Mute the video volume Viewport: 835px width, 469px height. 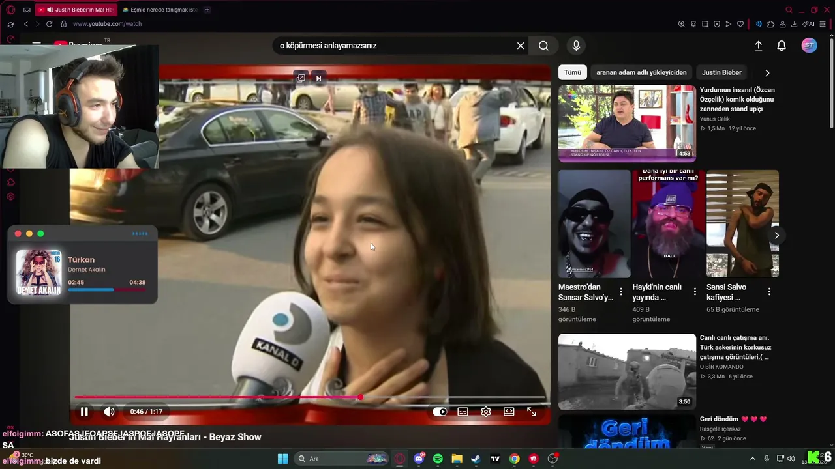click(109, 412)
